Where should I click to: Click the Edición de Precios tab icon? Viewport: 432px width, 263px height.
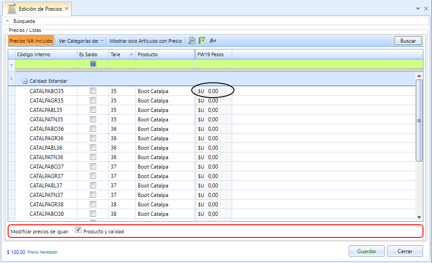pos(12,9)
